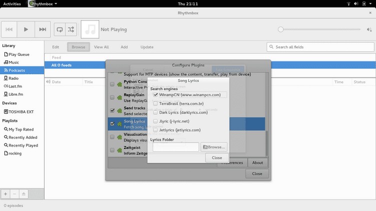Toggle the Visualisation plugin checkbox
Viewport: 376px width, 211px height.
coord(112,137)
